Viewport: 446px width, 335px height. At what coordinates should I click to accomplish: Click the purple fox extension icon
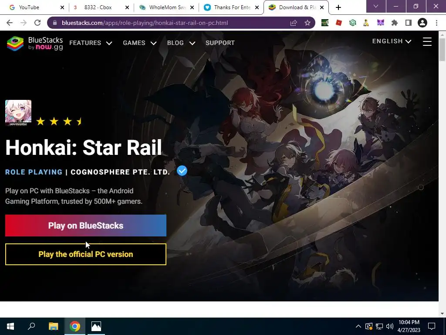381,23
